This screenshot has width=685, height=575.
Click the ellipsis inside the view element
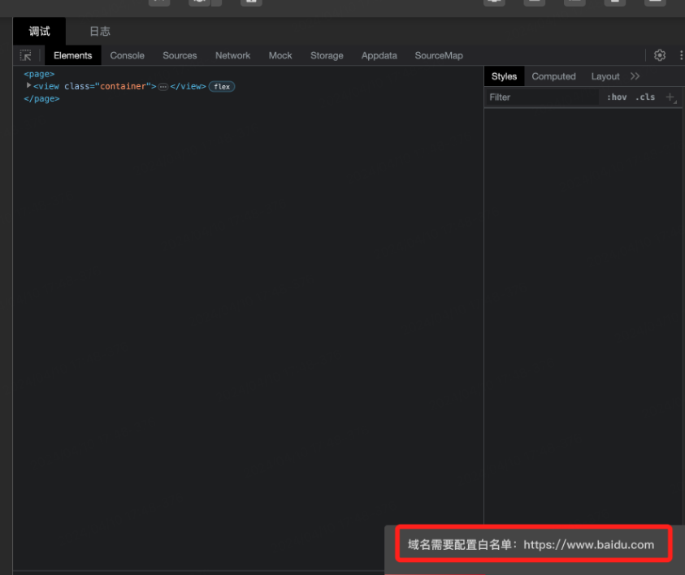pos(163,87)
